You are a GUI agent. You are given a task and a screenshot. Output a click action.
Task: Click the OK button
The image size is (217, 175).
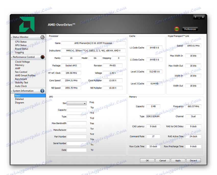tap(147, 160)
